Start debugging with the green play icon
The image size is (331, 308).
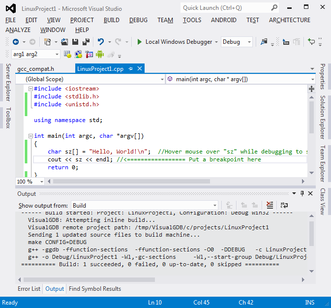point(139,42)
